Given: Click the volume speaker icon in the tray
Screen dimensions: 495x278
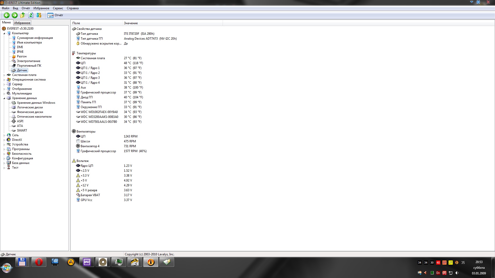Looking at the screenshot, I should (x=457, y=273).
